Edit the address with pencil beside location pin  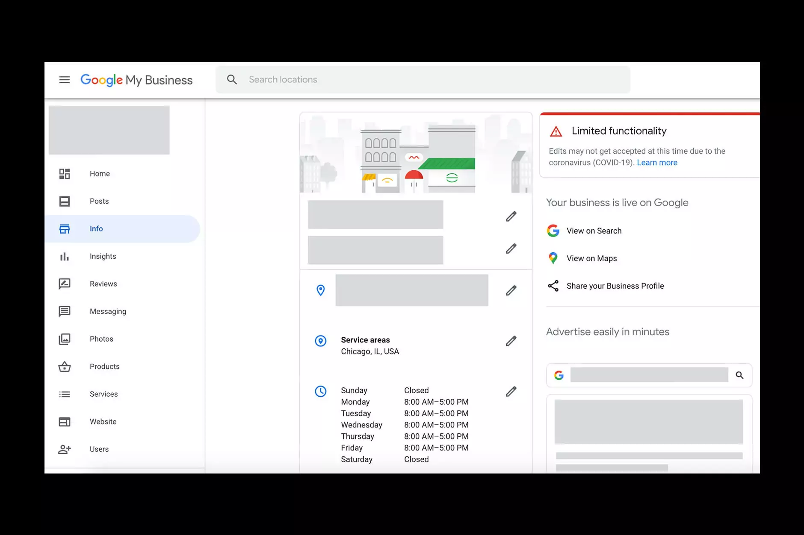(x=511, y=290)
